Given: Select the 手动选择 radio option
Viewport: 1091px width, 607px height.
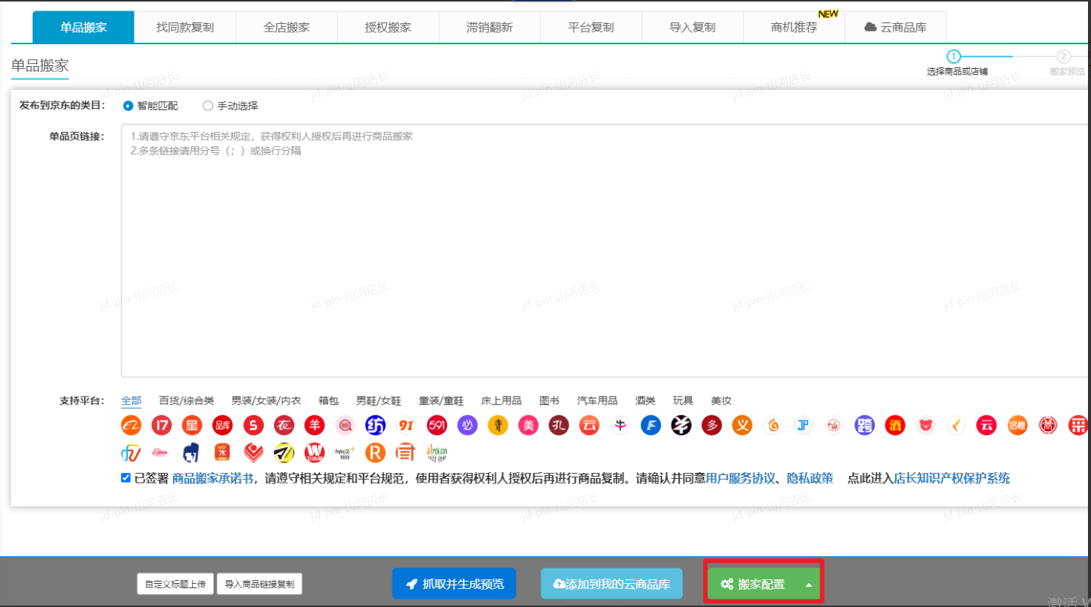Looking at the screenshot, I should (208, 106).
